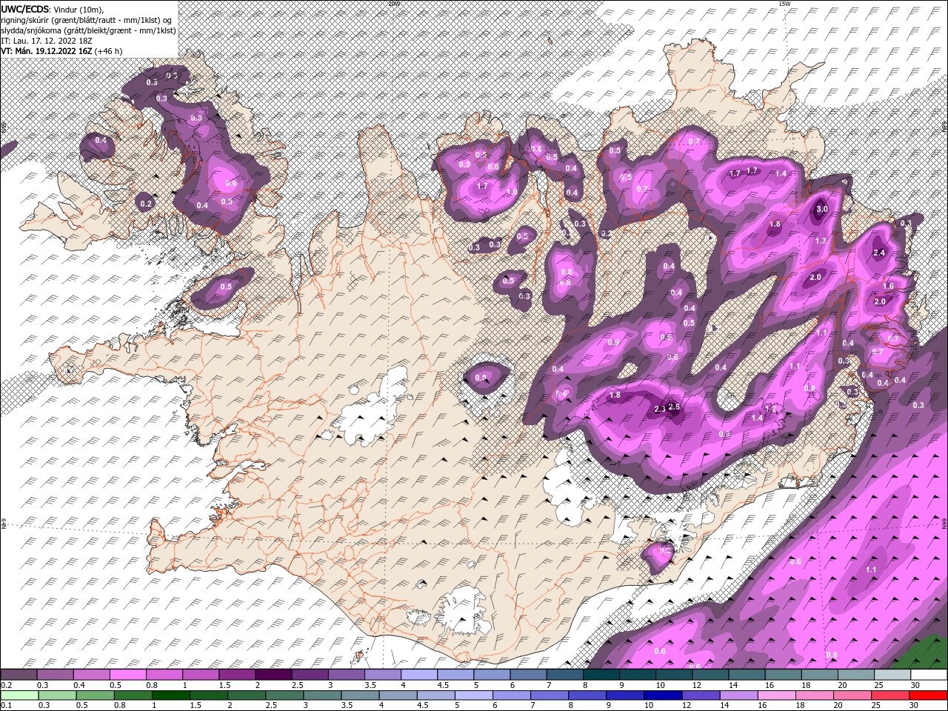Click the '3.0' snowfall value on the map
948x711 pixels.
(821, 209)
